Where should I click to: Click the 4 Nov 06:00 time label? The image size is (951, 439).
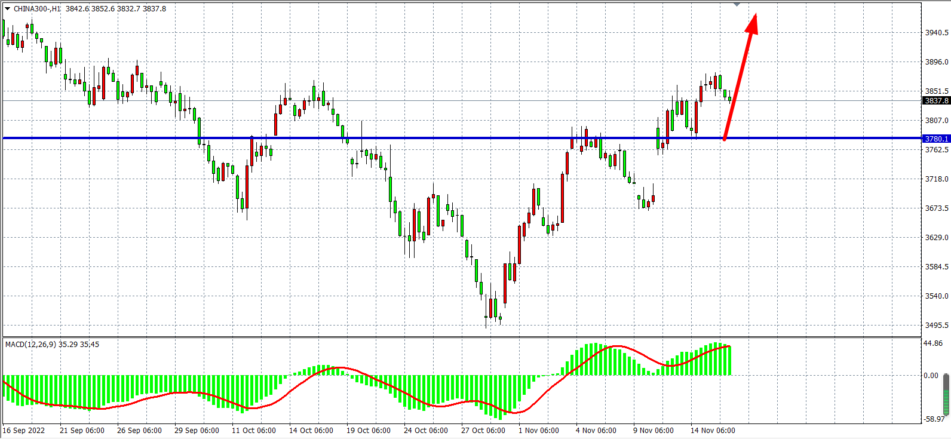[x=596, y=431]
